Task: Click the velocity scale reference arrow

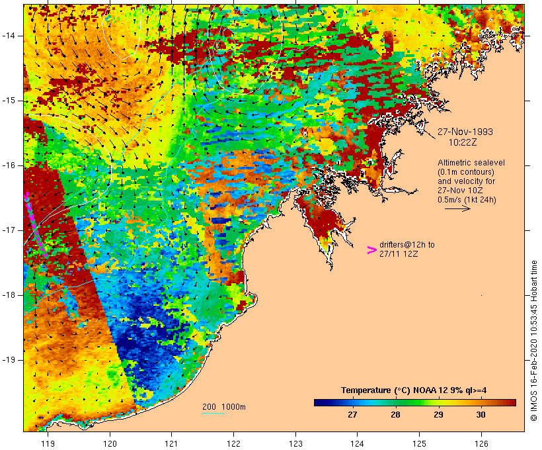Action: point(457,208)
